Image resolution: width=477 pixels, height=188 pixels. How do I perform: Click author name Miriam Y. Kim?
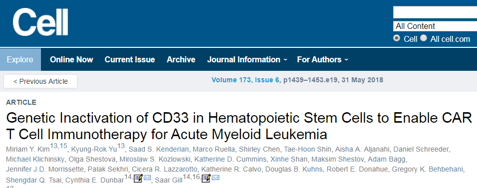click(27, 150)
